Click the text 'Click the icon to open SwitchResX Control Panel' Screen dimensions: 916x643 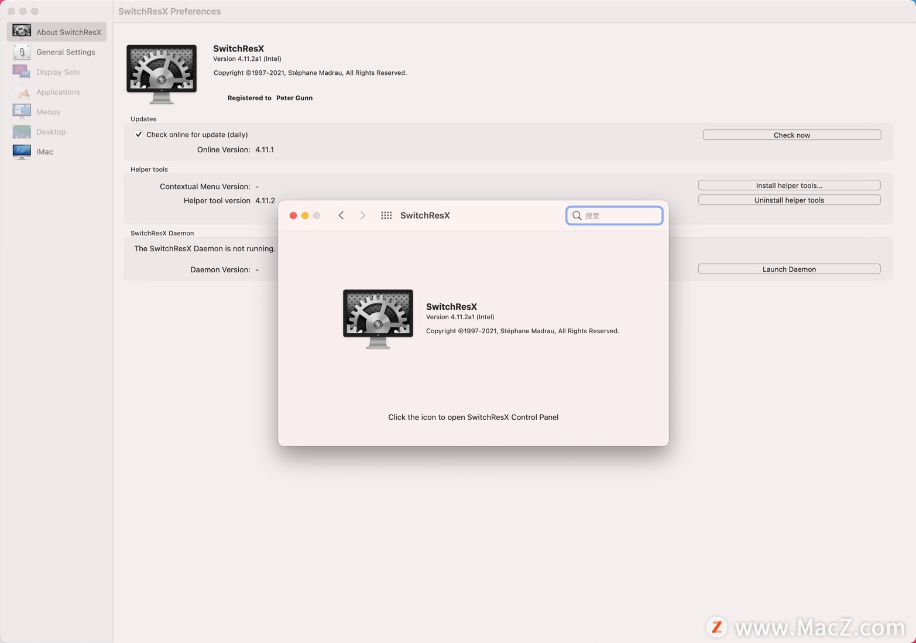[x=473, y=417]
